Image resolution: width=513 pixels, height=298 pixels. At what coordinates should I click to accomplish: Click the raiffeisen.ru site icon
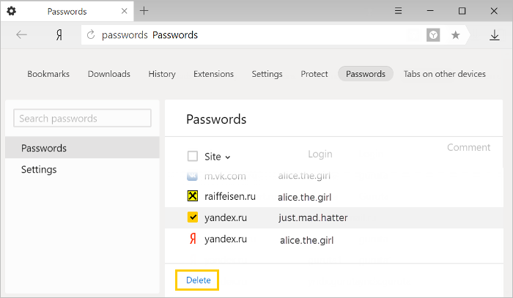pyautogui.click(x=192, y=196)
